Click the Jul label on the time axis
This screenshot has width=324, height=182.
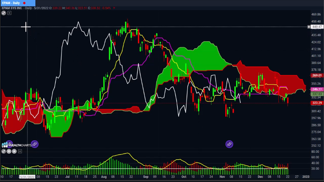pyautogui.click(x=67, y=177)
